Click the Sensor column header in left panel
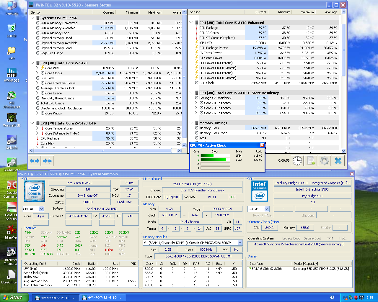Viewport: 378px width, 302px height. pos(61,12)
